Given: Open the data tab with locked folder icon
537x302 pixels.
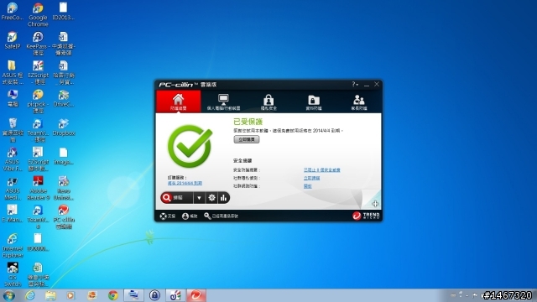Looking at the screenshot, I should (x=314, y=102).
